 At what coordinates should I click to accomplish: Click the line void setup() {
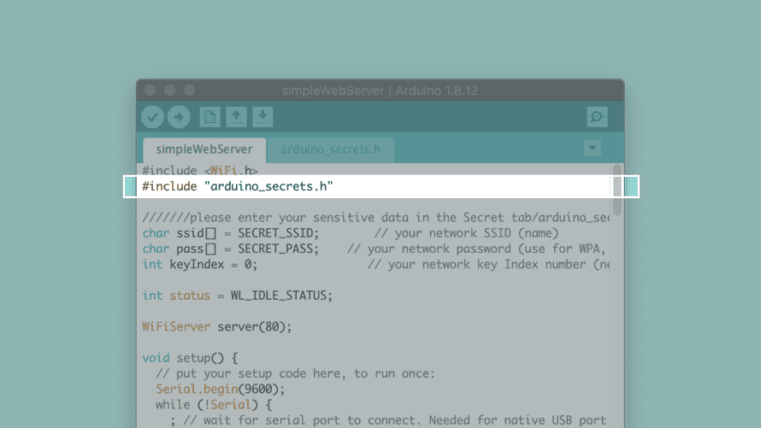[190, 358]
